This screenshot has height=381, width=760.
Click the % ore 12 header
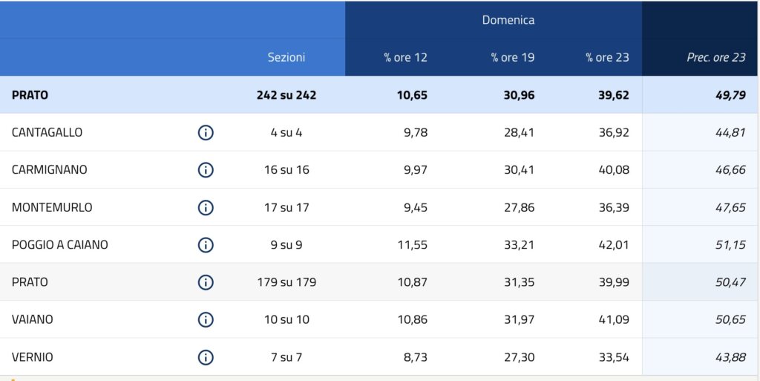pos(405,57)
